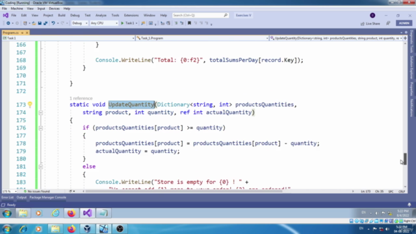This screenshot has width=416, height=234.
Task: Collapse the else block at line 181
Action: point(40,167)
